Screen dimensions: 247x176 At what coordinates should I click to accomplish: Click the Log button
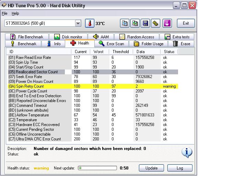tap(180, 168)
